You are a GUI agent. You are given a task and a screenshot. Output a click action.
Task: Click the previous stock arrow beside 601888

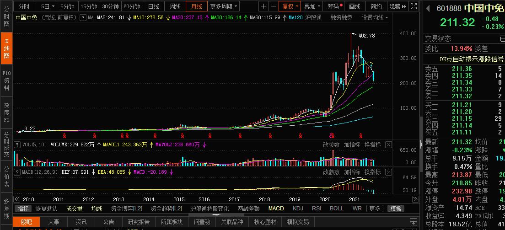428,8
